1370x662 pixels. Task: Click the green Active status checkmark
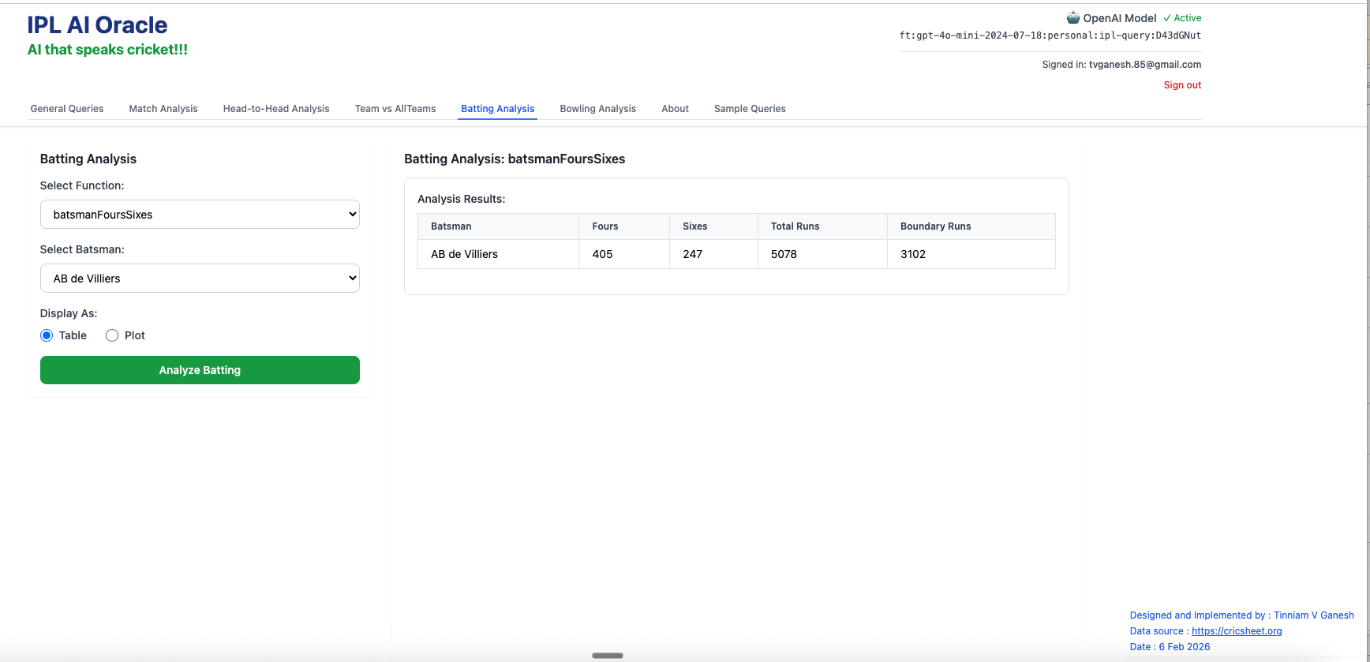1167,18
